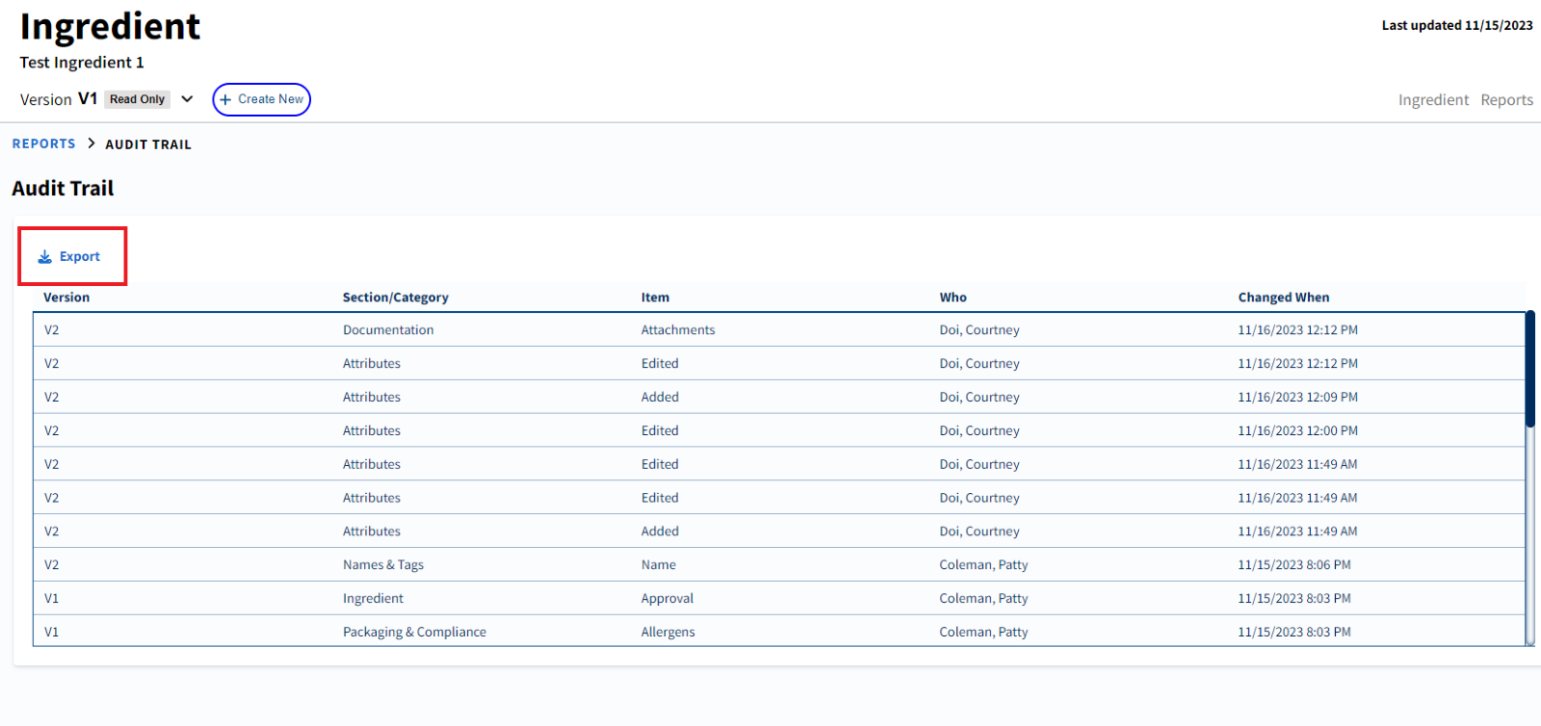Screen dimensions: 1541x726
Task: Click the breadcrumb chevron separator arrow
Action: pos(91,143)
